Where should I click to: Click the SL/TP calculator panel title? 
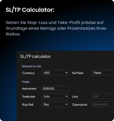35,56
